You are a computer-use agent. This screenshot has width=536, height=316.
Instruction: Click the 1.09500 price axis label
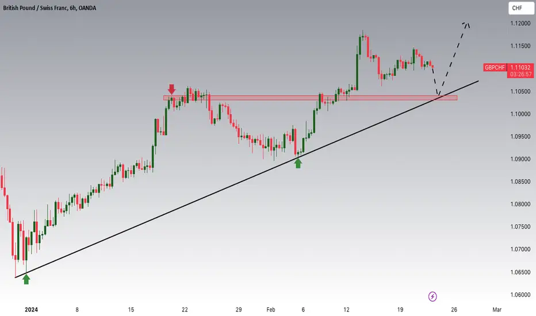point(520,136)
